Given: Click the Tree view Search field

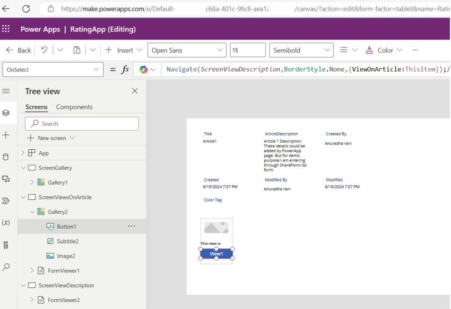Looking at the screenshot, I should pyautogui.click(x=82, y=124).
